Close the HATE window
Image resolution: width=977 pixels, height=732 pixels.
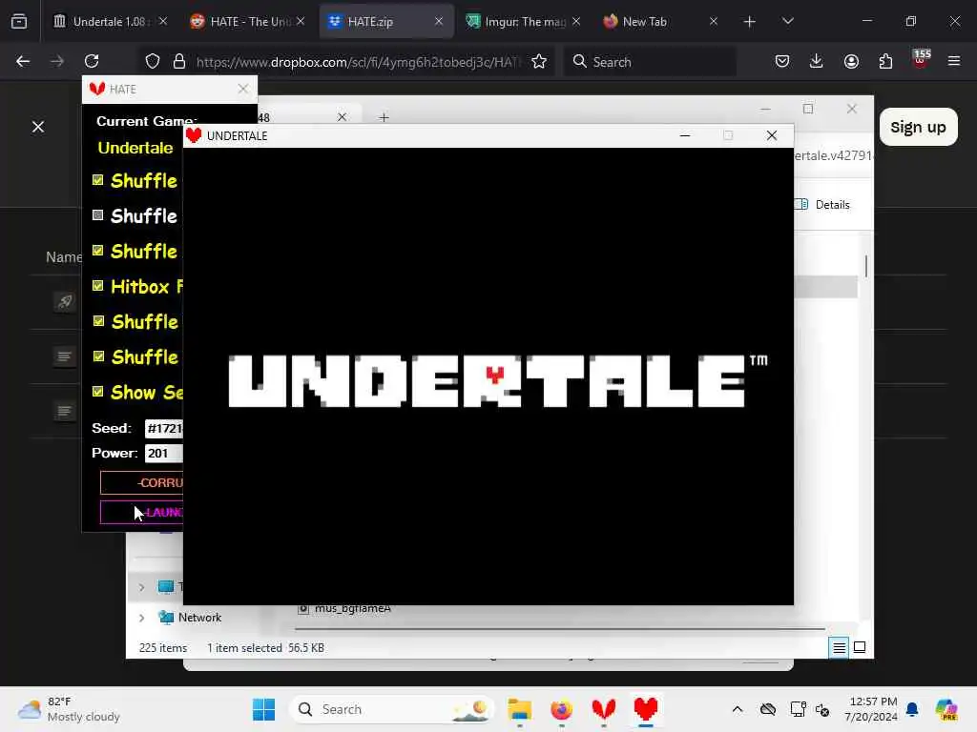243,89
